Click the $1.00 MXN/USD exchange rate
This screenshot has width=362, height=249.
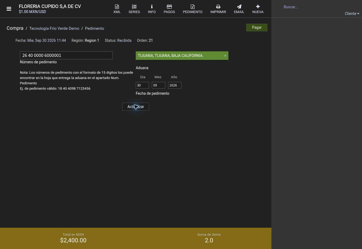pos(32,12)
